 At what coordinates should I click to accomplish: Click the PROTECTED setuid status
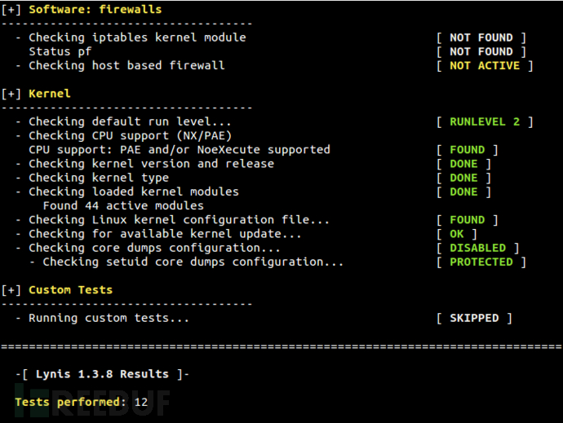[x=481, y=262]
